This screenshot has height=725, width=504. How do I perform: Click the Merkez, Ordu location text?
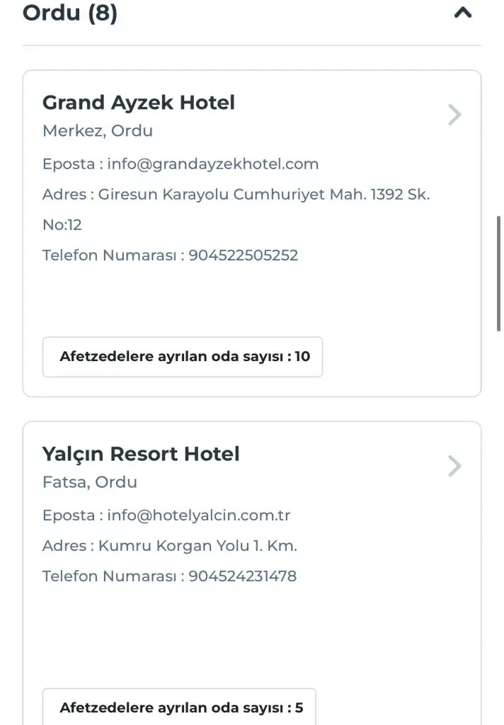pos(98,131)
